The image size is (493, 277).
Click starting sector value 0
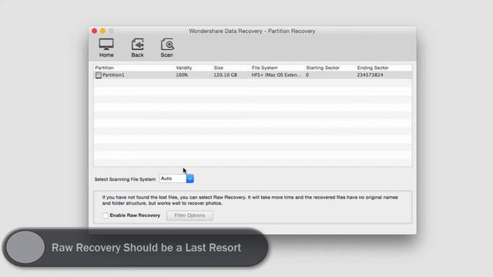307,75
